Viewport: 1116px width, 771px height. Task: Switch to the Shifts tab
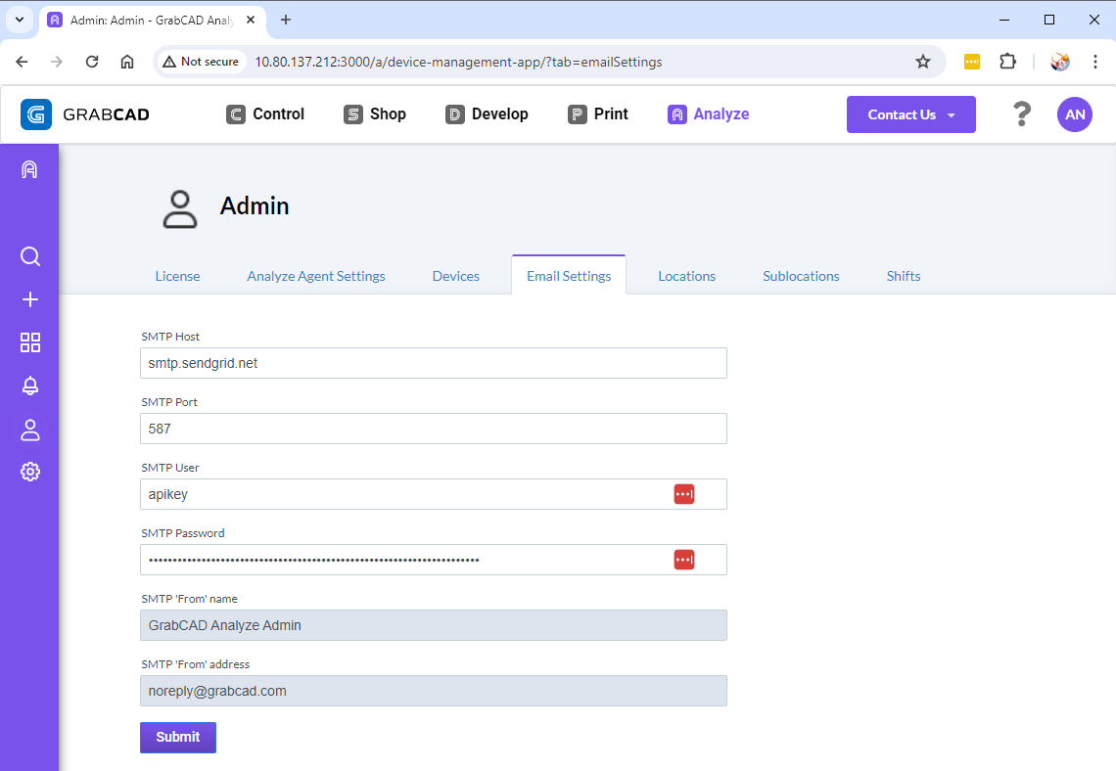point(904,276)
